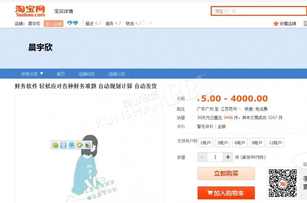Click the 加入购物车 button

pos(226,193)
